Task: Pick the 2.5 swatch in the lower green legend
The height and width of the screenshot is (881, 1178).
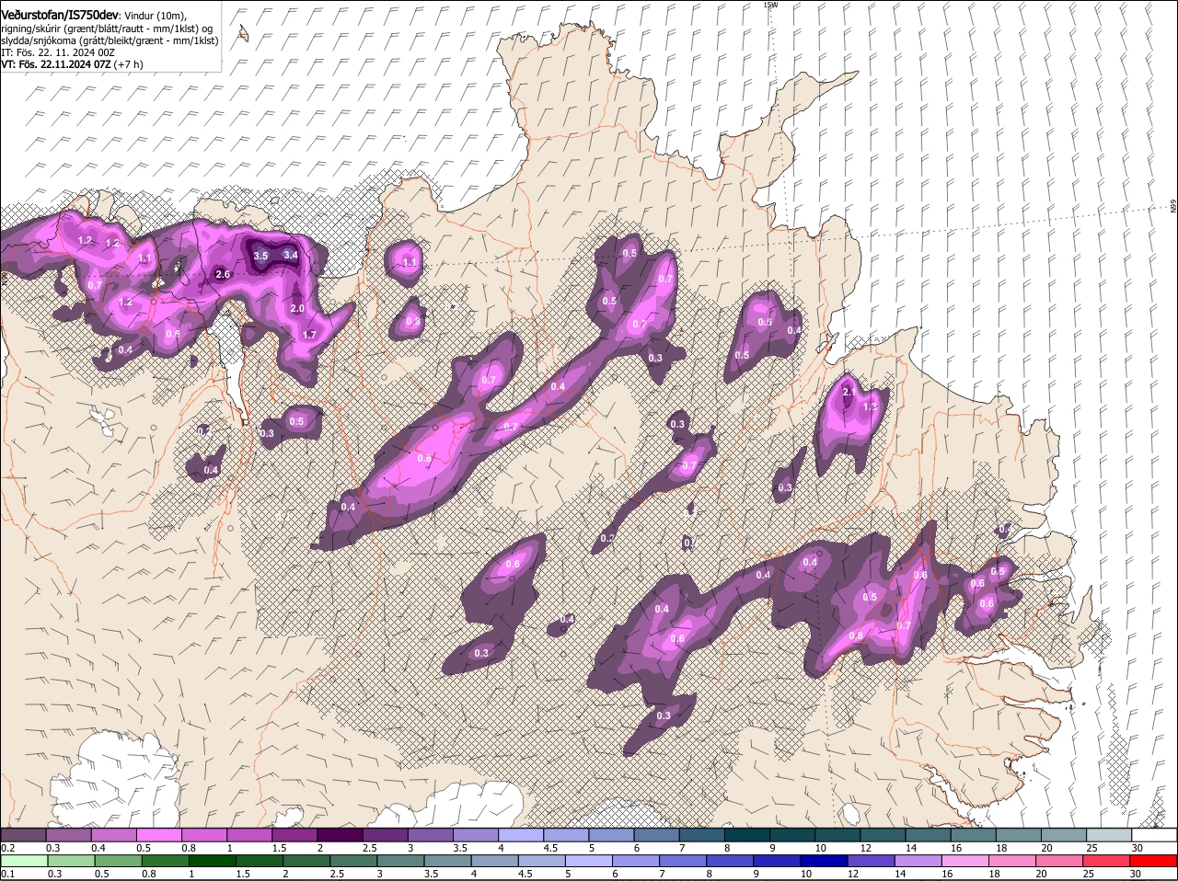Action: pos(352,861)
